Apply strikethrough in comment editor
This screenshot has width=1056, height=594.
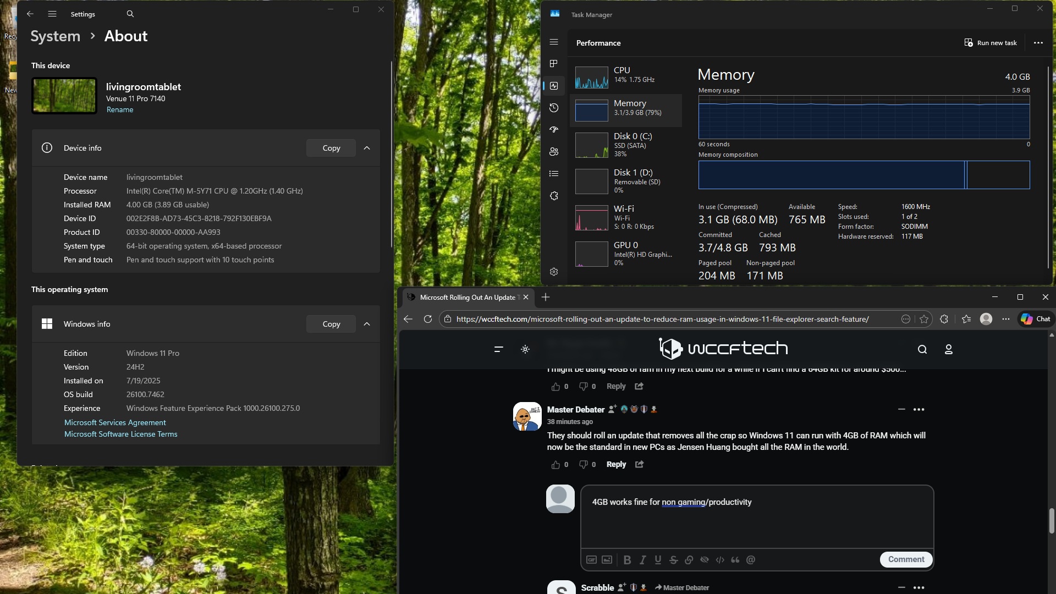[x=673, y=559]
